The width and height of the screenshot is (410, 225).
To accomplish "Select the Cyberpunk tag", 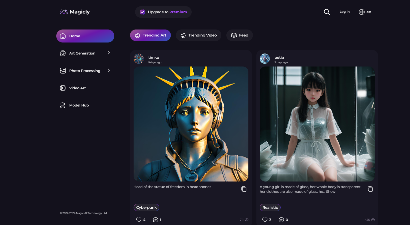I will tap(146, 207).
